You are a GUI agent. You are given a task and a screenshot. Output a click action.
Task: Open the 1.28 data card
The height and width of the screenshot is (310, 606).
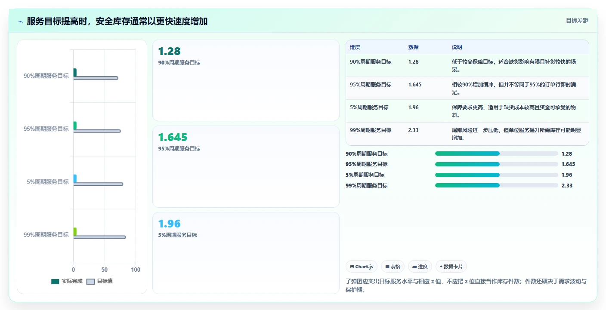point(246,80)
